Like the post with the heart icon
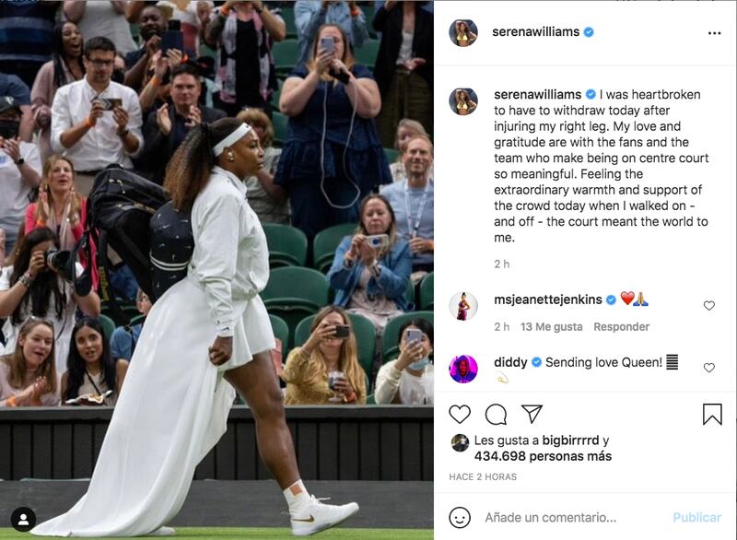The width and height of the screenshot is (737, 540). (x=459, y=414)
